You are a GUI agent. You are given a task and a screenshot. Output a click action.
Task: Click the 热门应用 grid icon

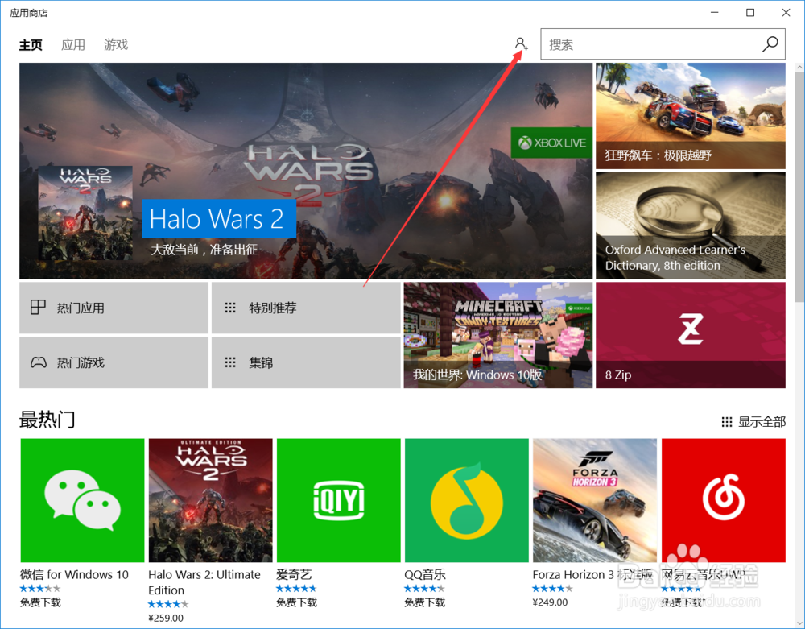(x=38, y=307)
